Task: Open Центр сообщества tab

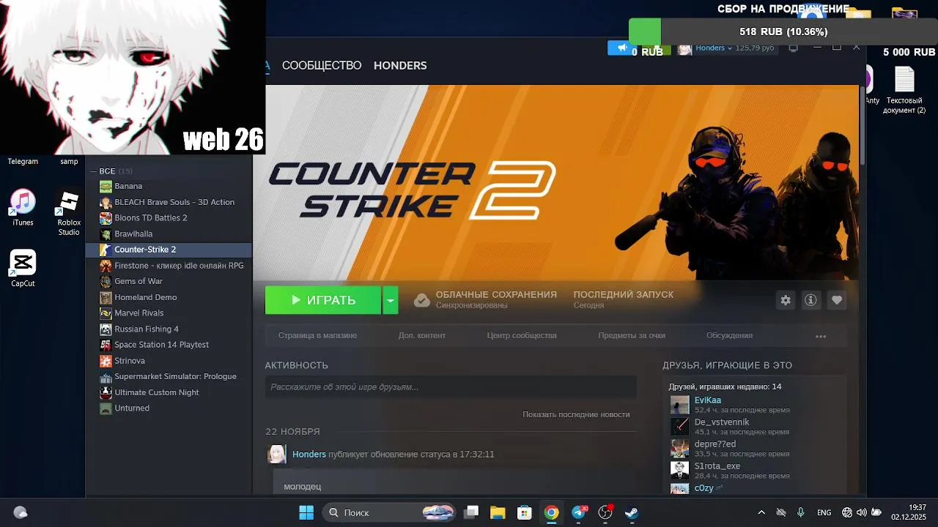Action: click(x=522, y=335)
